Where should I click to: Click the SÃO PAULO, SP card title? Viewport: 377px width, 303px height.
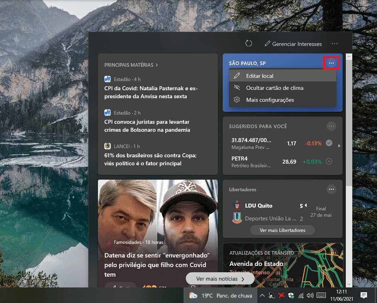(247, 63)
